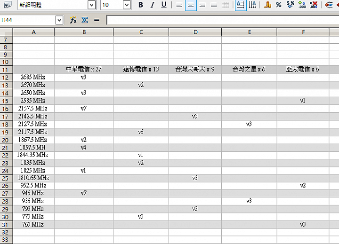Select column C header
The height and width of the screenshot is (244, 339).
point(141,32)
